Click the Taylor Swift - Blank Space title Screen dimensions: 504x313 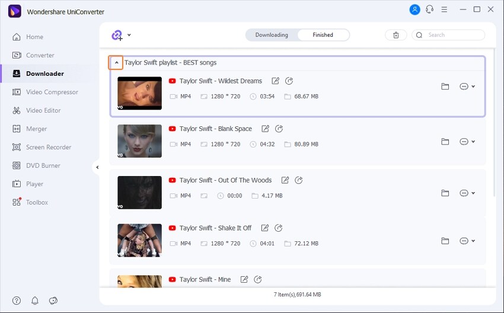[215, 129]
